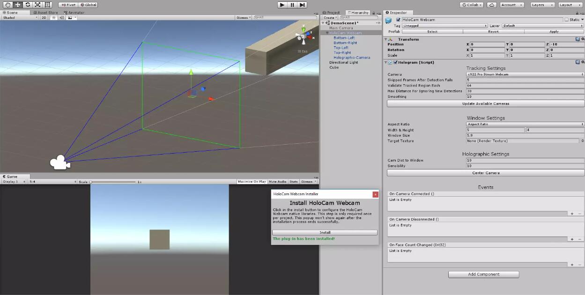The height and width of the screenshot is (295, 585).
Task: Toggle the HoloCam Webcam active checkbox
Action: (398, 20)
